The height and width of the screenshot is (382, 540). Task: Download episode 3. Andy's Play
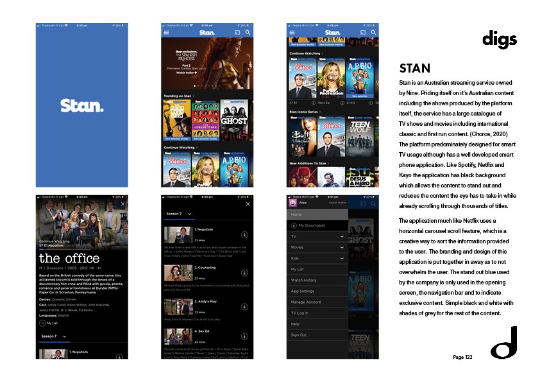244,306
